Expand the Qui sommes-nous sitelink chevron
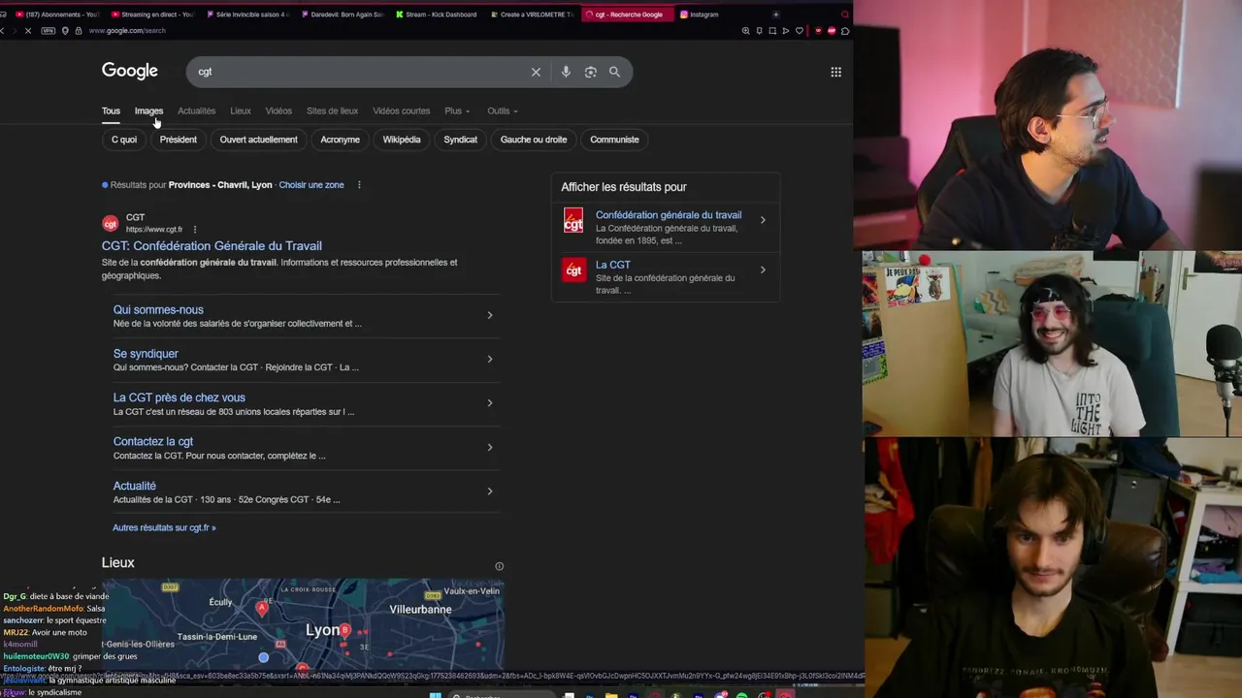Image resolution: width=1242 pixels, height=698 pixels. (x=489, y=315)
